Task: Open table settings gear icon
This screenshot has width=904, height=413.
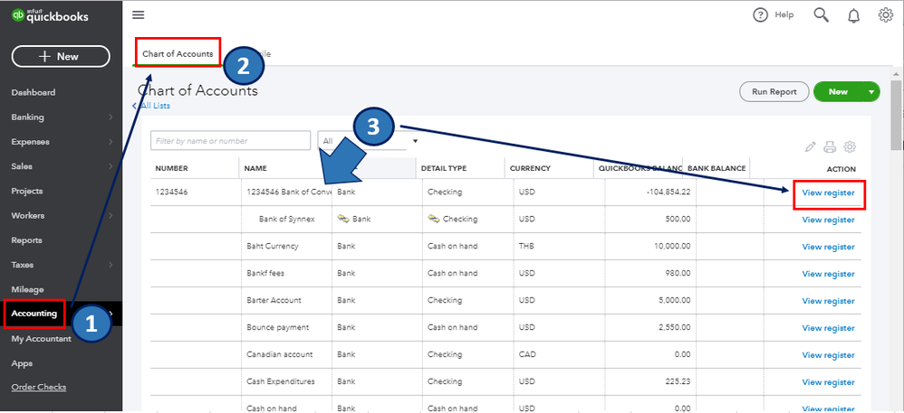Action: coord(850,147)
